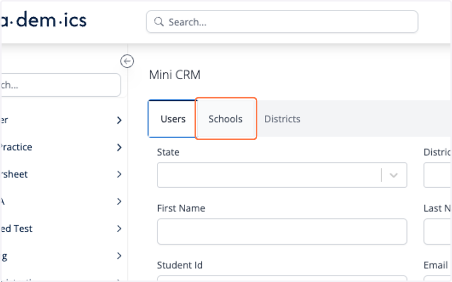Click the State select box
Image resolution: width=452 pixels, height=282 pixels.
282,175
